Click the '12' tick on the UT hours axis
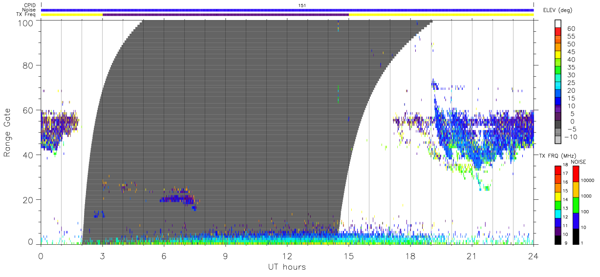The image size is (600, 277). coord(287,256)
